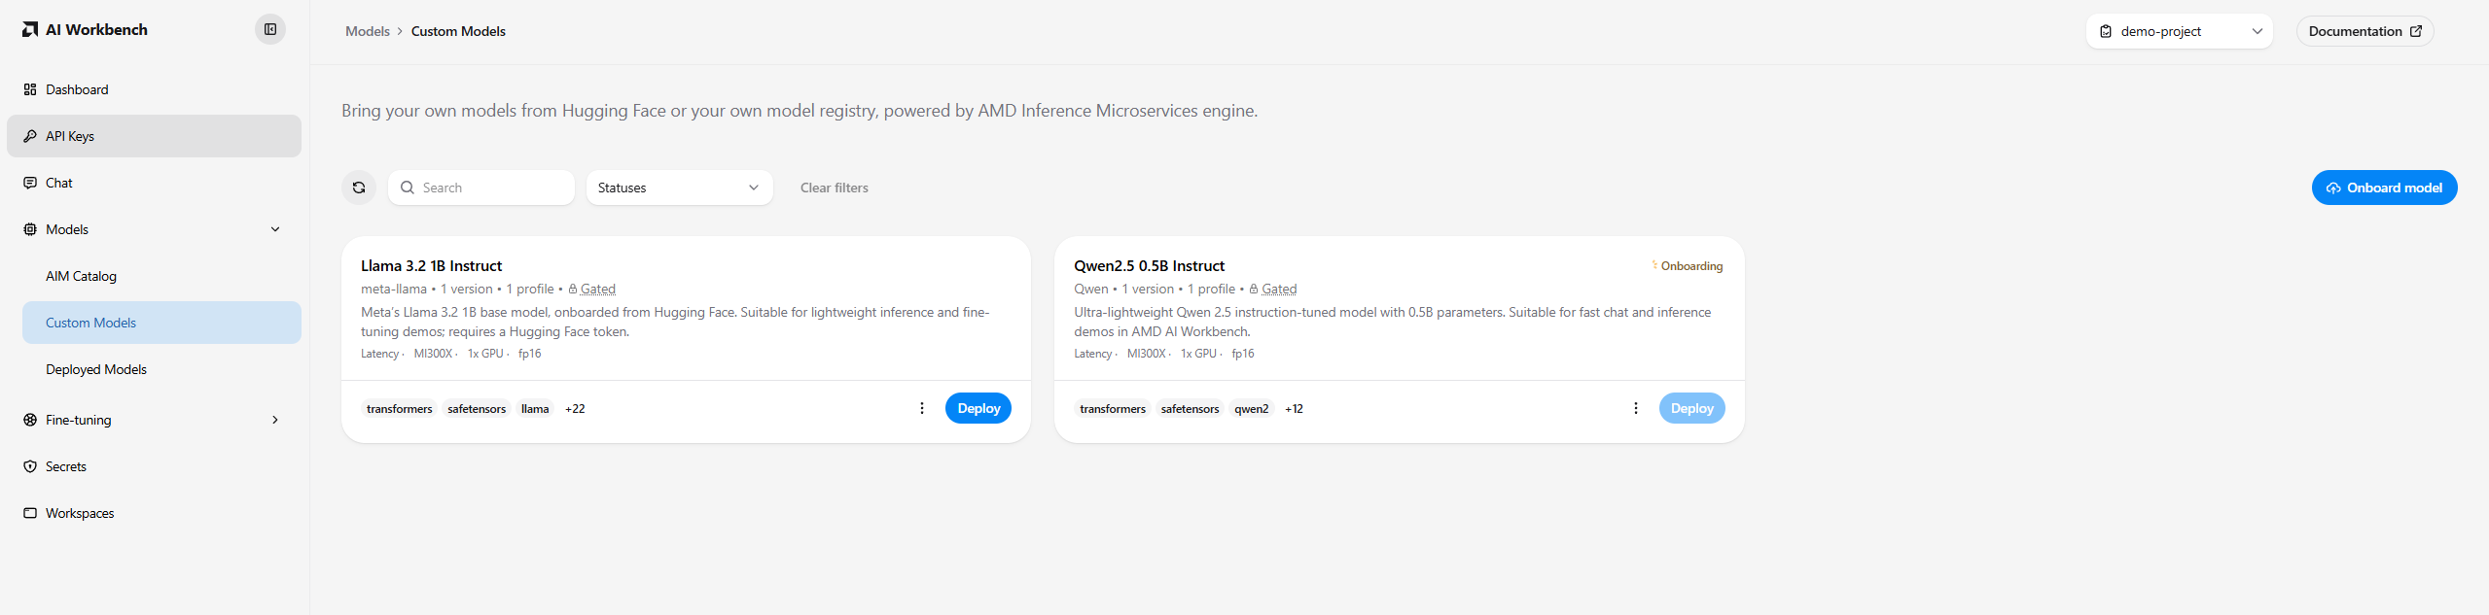The image size is (2489, 615).
Task: Click the Secrets shield icon
Action: (30, 466)
